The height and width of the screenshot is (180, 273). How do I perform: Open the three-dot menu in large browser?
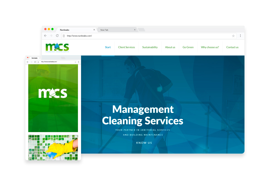240,36
